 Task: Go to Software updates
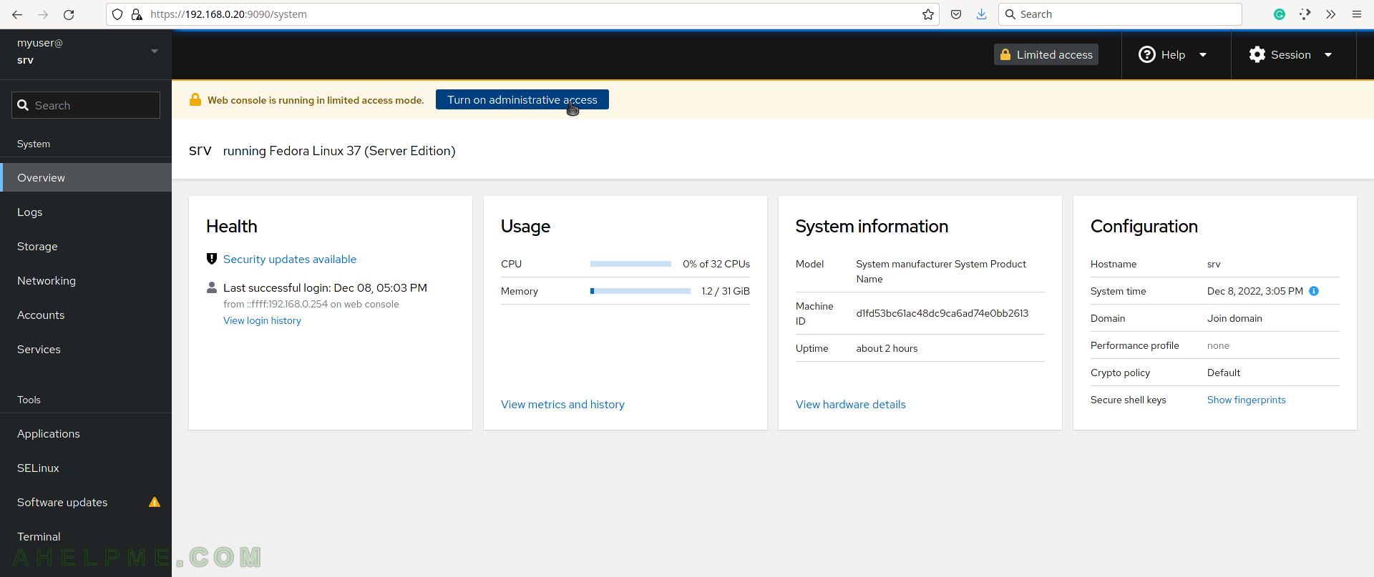(86, 502)
